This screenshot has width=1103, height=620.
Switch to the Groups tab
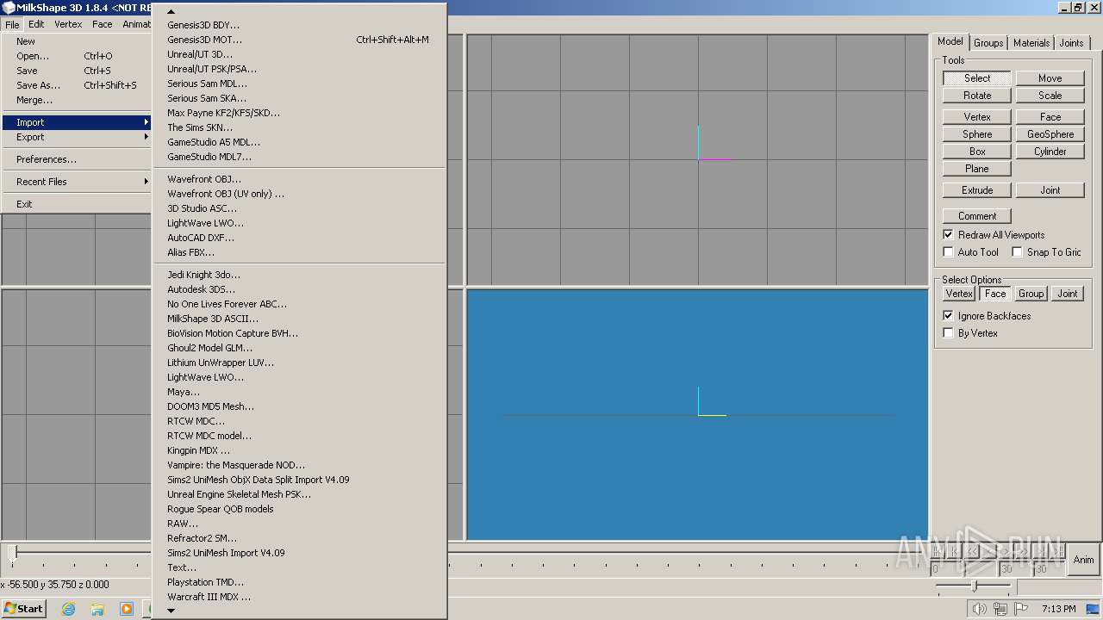(988, 43)
